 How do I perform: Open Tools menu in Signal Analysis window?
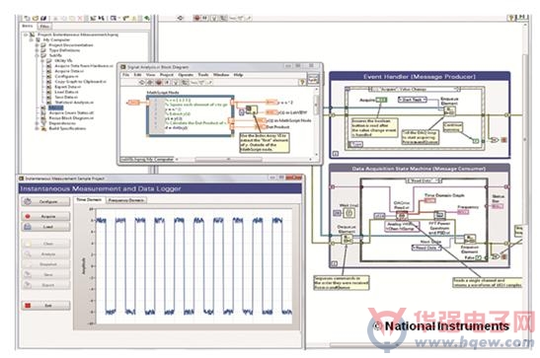[x=203, y=75]
